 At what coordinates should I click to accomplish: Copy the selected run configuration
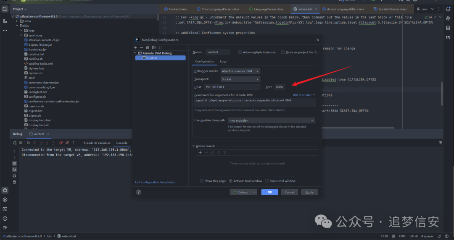tap(148, 47)
